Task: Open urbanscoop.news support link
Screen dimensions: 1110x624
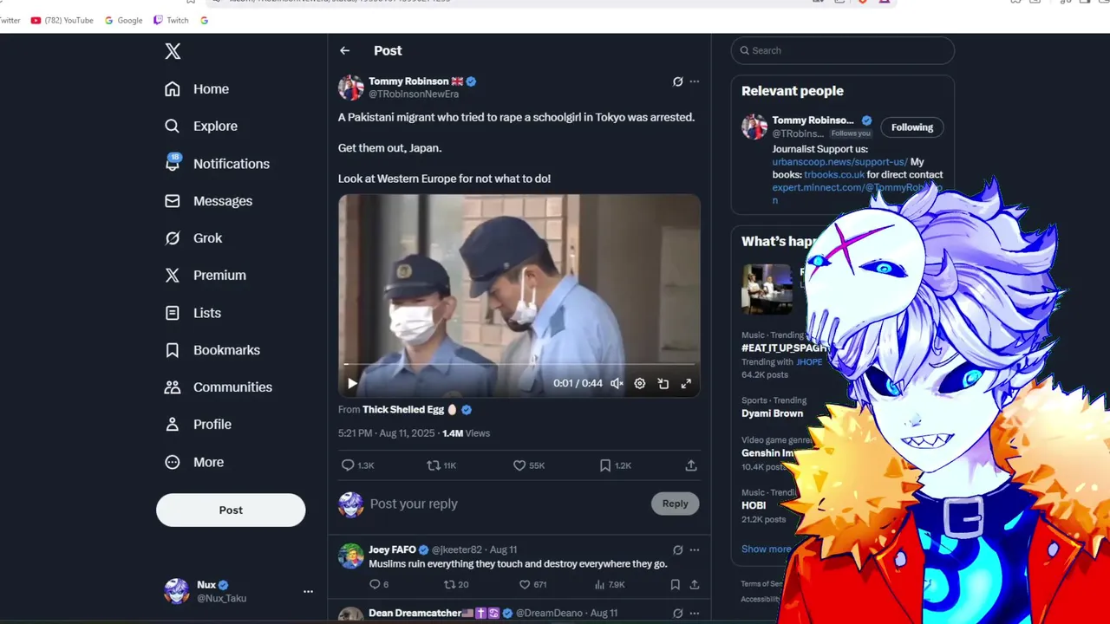Action: 840,162
